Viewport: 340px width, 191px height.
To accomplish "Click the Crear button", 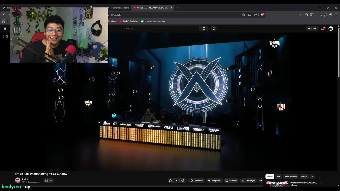I will pyautogui.click(x=312, y=28).
